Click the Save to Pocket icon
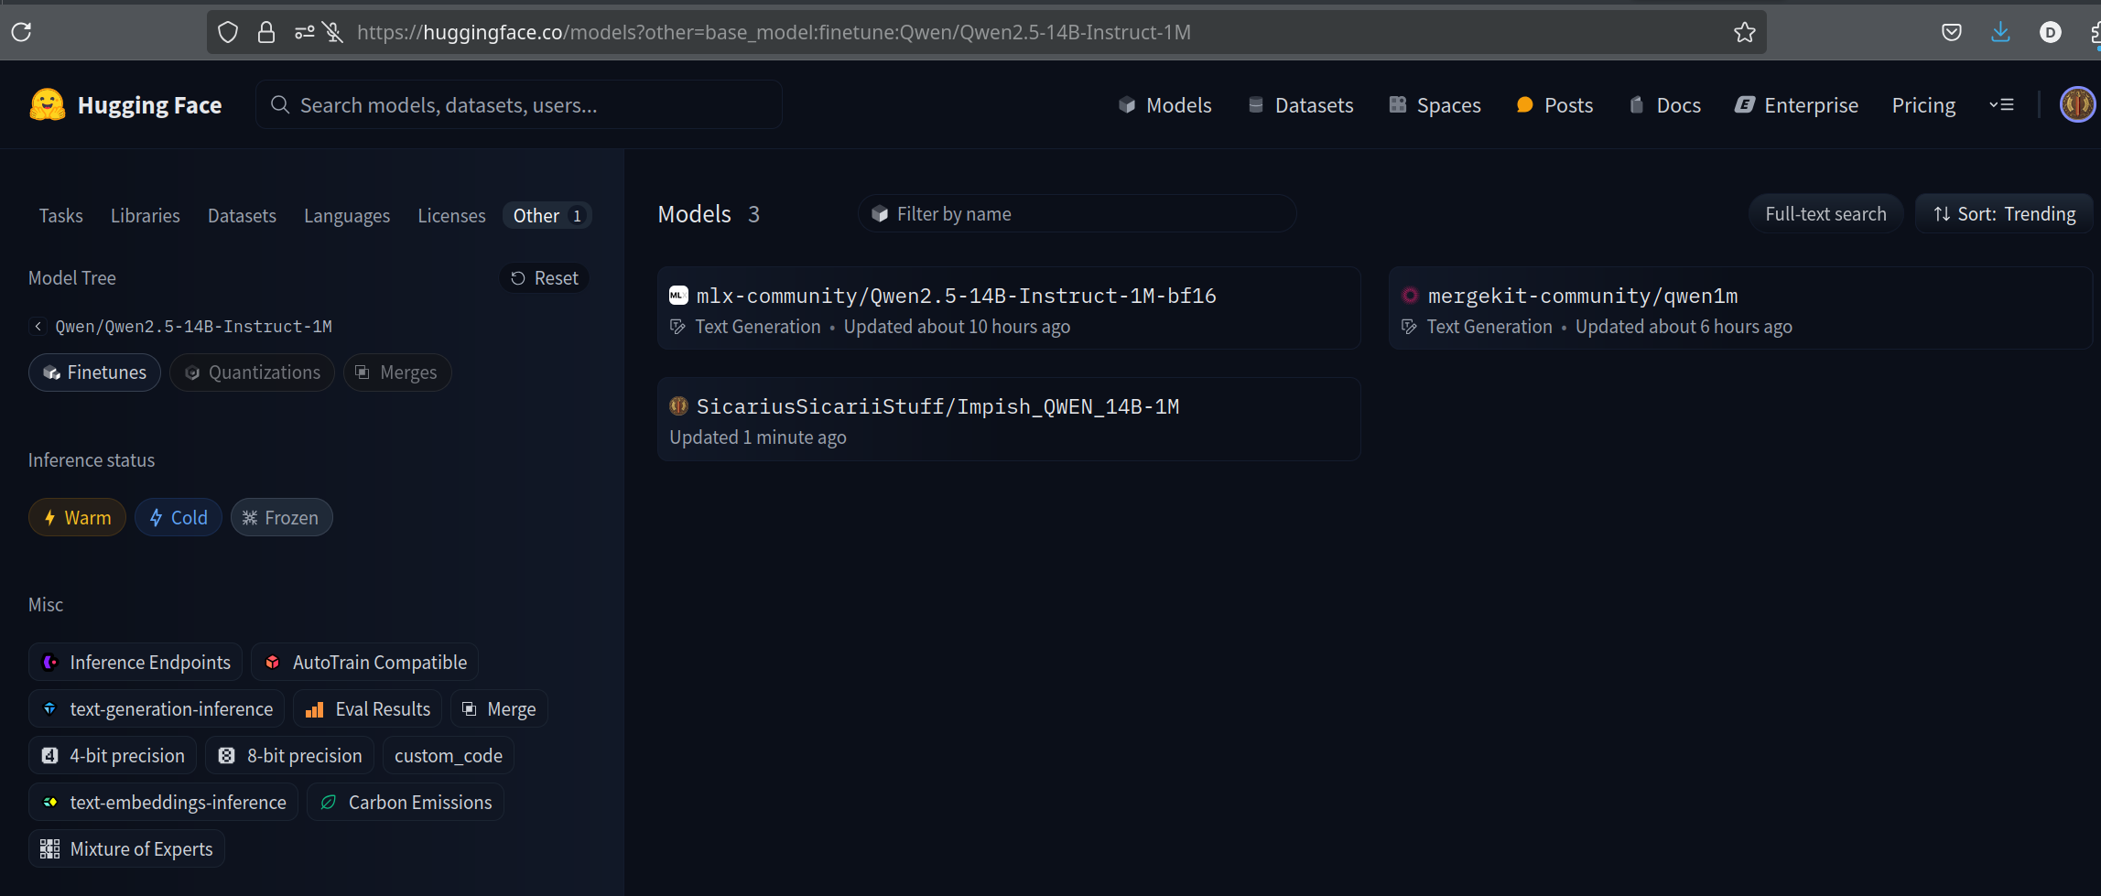The image size is (2101, 896). point(1951,32)
